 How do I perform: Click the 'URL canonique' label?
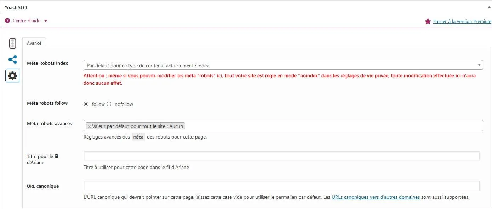pos(43,186)
